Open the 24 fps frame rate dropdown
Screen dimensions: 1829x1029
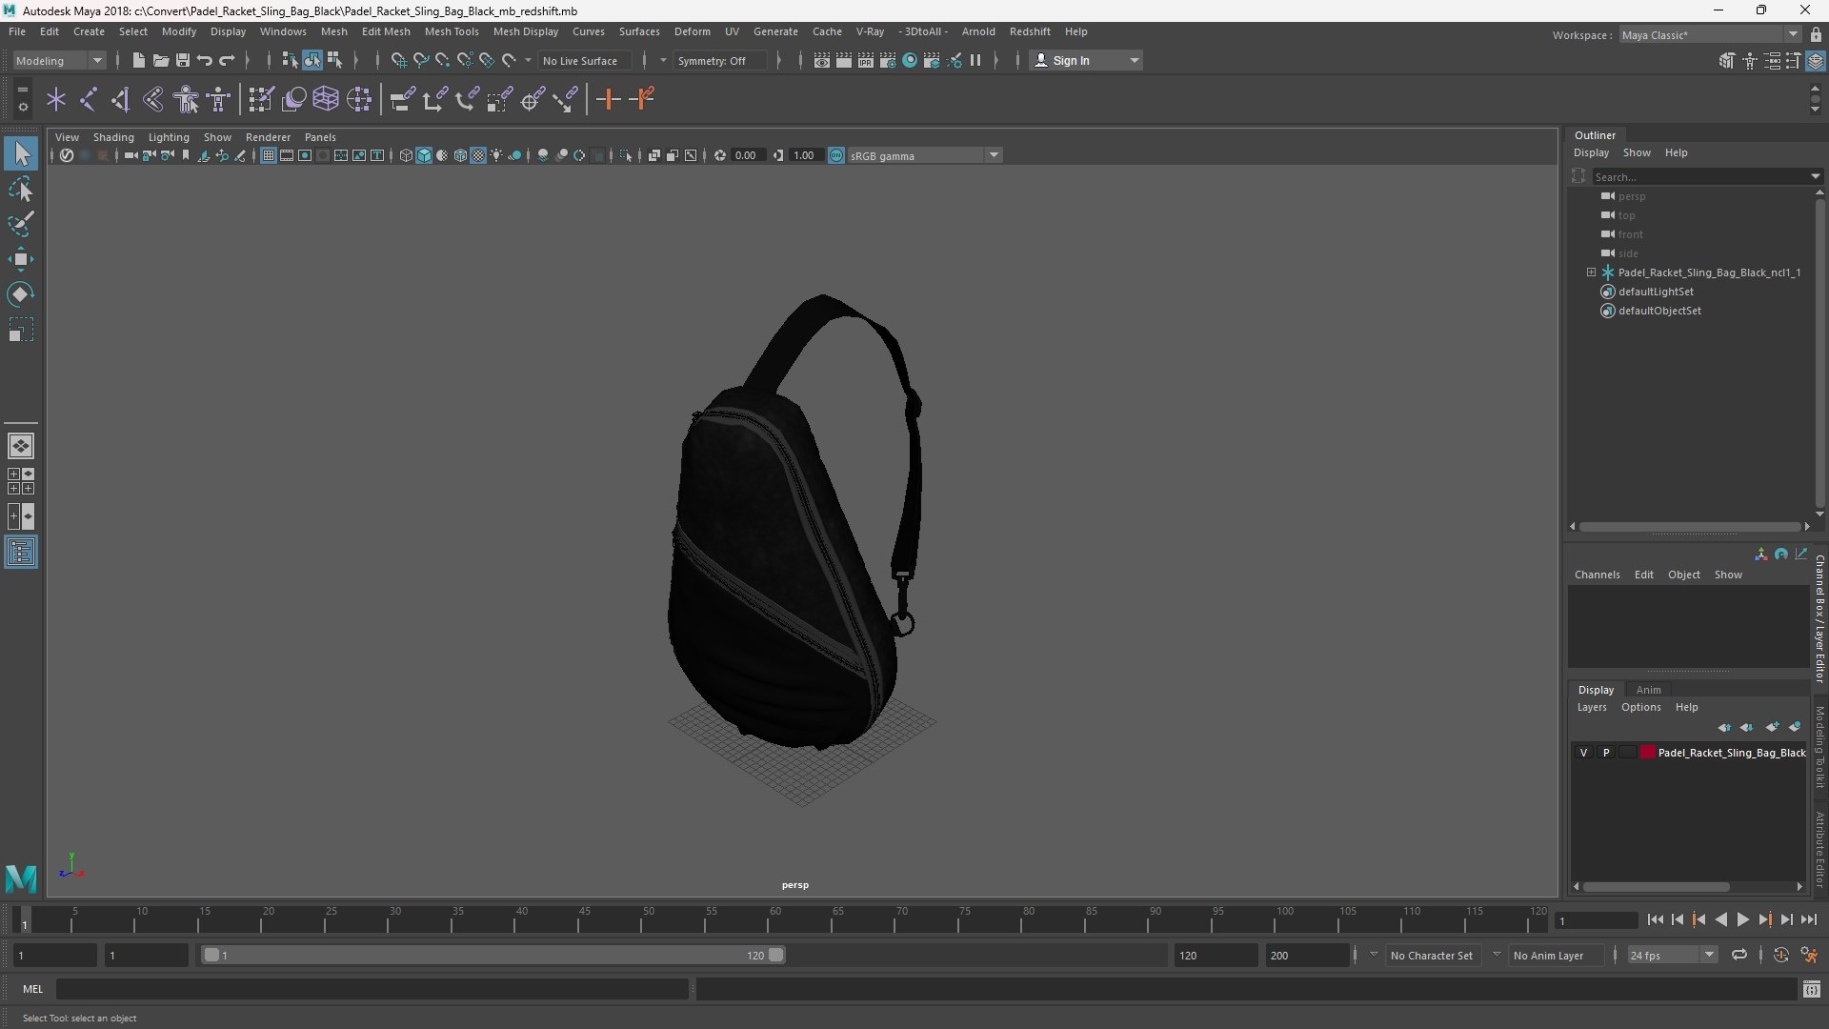[x=1672, y=955]
